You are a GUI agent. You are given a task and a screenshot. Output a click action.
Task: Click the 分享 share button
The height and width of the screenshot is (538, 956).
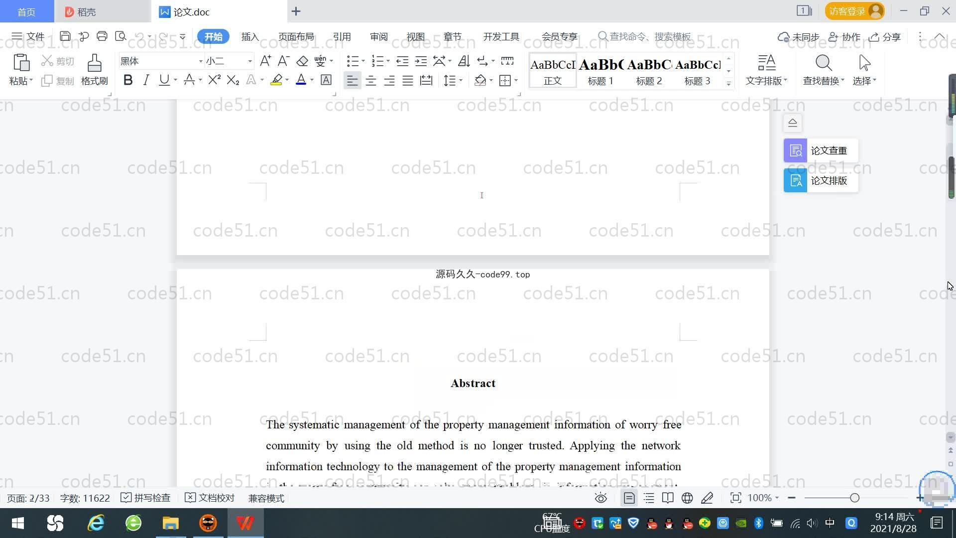[x=885, y=37]
